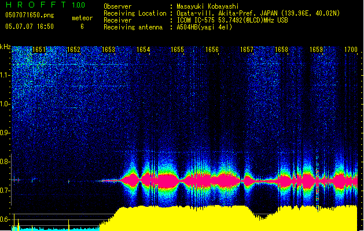364x231 pixels.
Task: Click the receiver text ICOM IC-575 53.7492 MHz
Action: click(232, 20)
